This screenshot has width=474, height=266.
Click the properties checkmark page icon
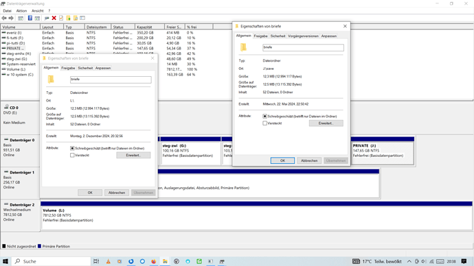pos(61,18)
